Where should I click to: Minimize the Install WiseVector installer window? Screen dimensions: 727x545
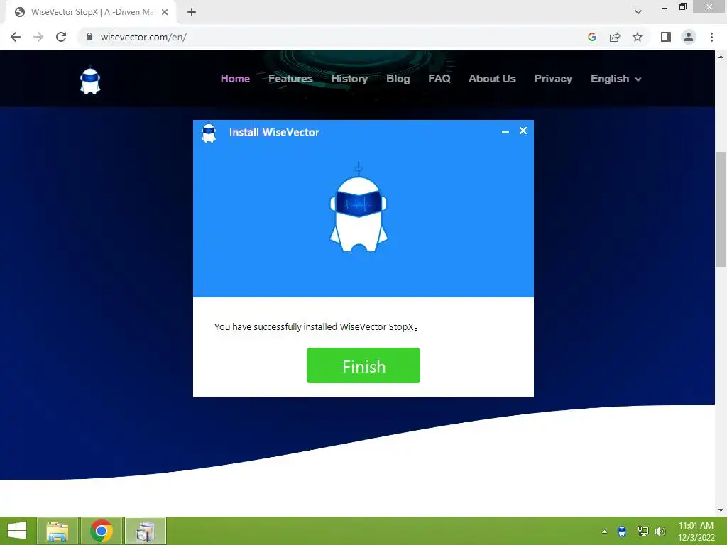505,131
